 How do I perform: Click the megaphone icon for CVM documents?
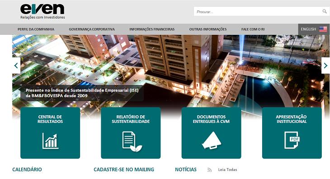tap(211, 141)
